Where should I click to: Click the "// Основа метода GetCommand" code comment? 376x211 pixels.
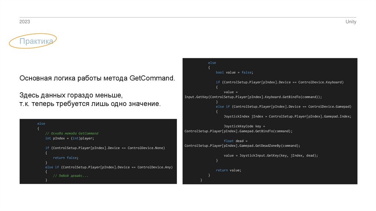[x=72, y=133]
